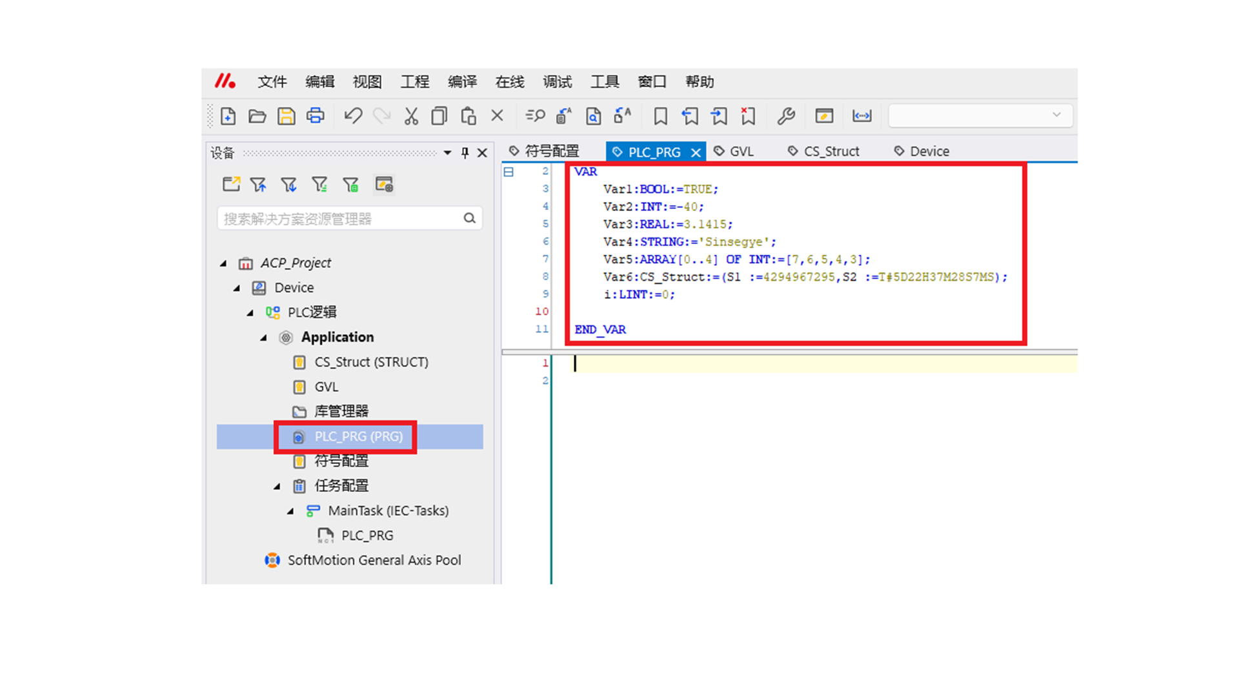Open the 编译 menu
This screenshot has width=1239, height=697.
462,82
